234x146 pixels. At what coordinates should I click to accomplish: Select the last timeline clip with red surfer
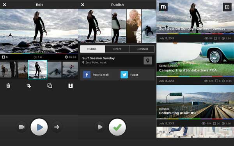[70, 69]
